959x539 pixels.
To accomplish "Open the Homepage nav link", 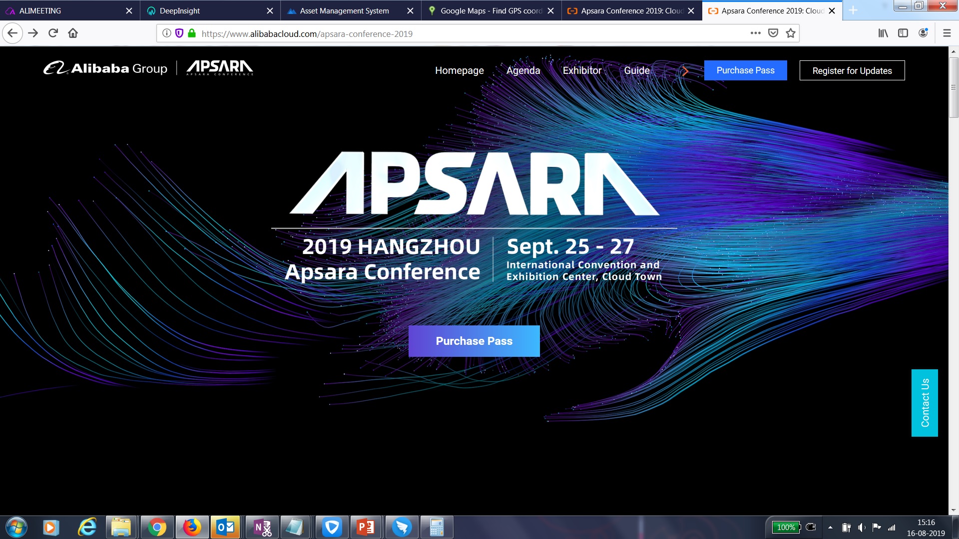I will click(x=460, y=70).
